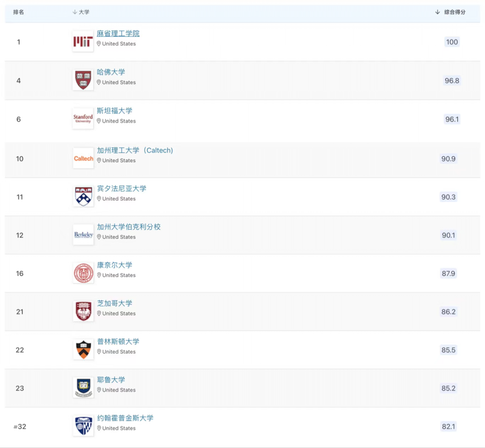Screen dimensions: 485x448
Task: Click the Johns Hopkins University logo
Action: pyautogui.click(x=83, y=426)
